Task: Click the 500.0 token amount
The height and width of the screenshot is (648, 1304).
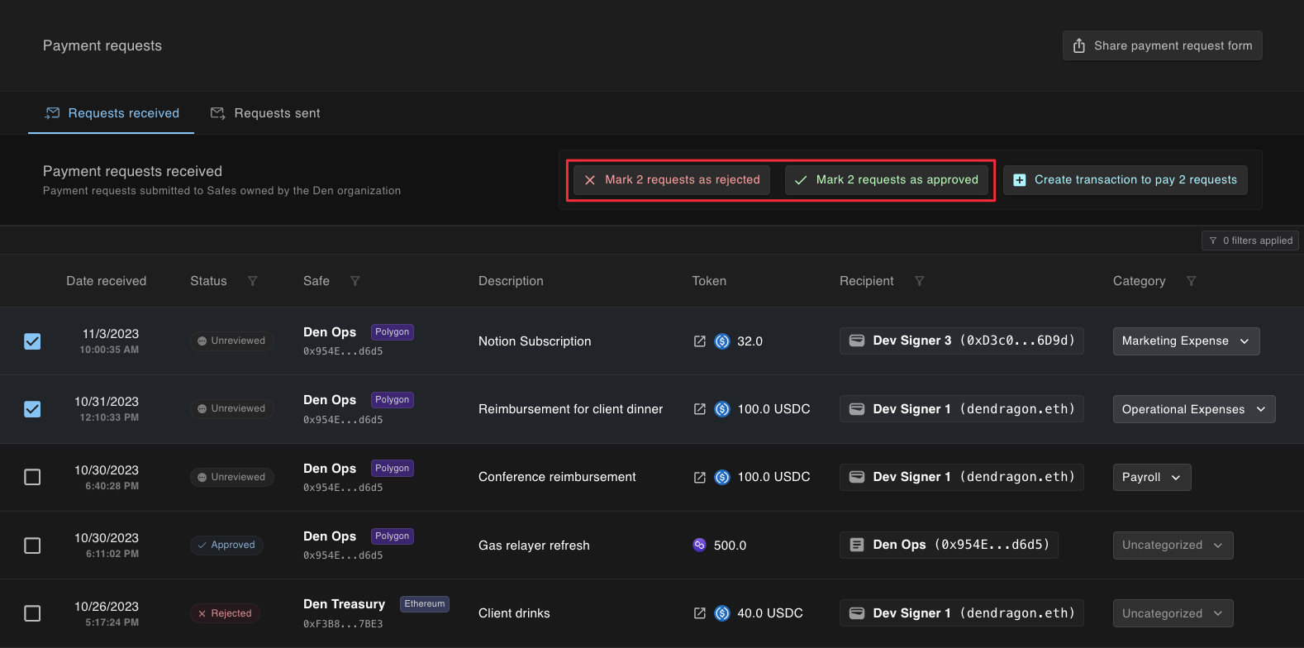Action: pyautogui.click(x=730, y=546)
